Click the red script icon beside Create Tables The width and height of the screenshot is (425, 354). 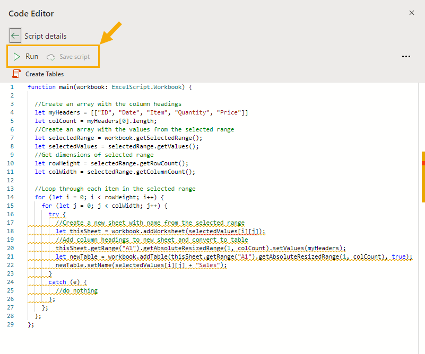16,74
